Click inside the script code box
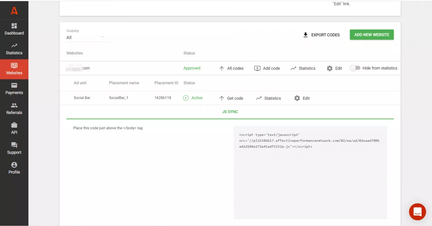The width and height of the screenshot is (432, 226). coord(310,172)
